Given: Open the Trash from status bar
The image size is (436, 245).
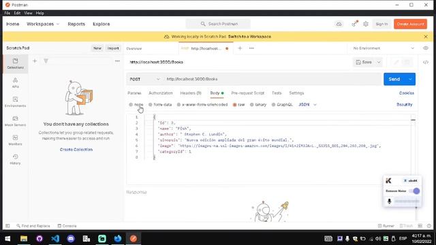Looking at the screenshot, I should [406, 226].
